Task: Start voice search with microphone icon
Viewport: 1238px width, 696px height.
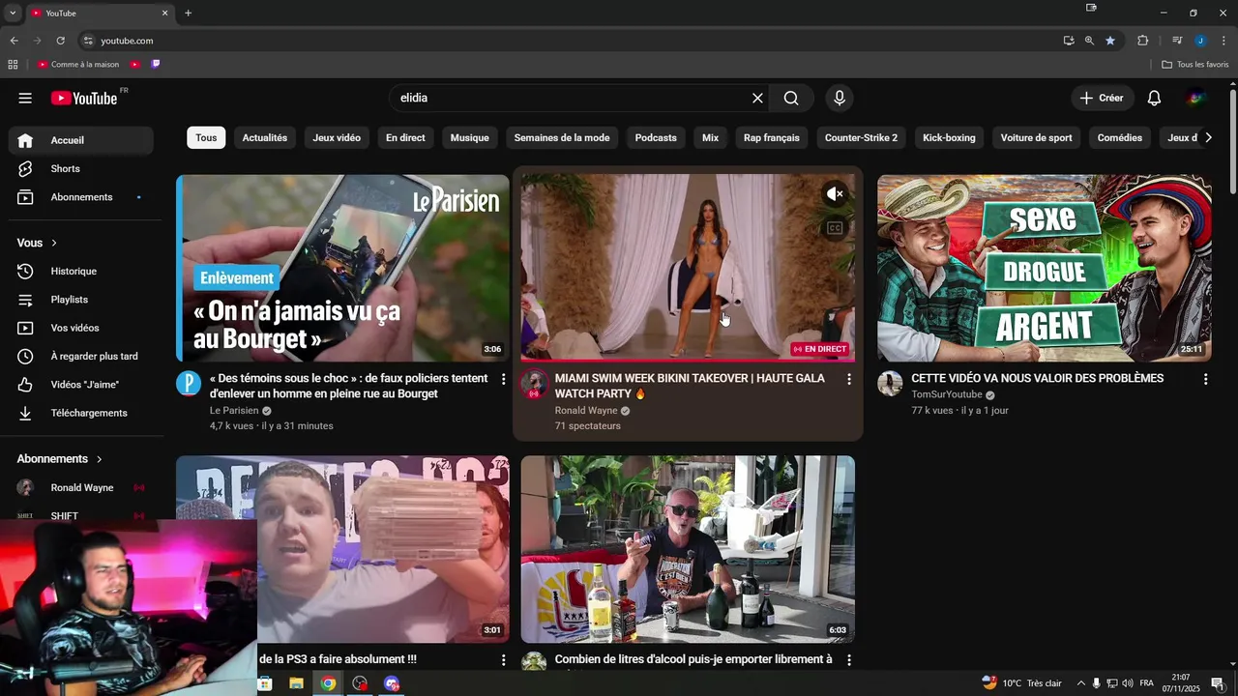Action: [840, 98]
